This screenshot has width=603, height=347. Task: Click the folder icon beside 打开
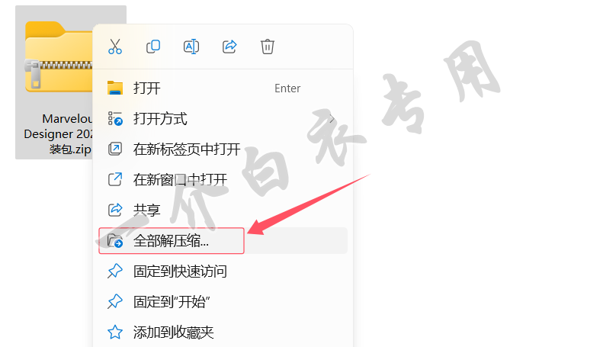pyautogui.click(x=115, y=88)
